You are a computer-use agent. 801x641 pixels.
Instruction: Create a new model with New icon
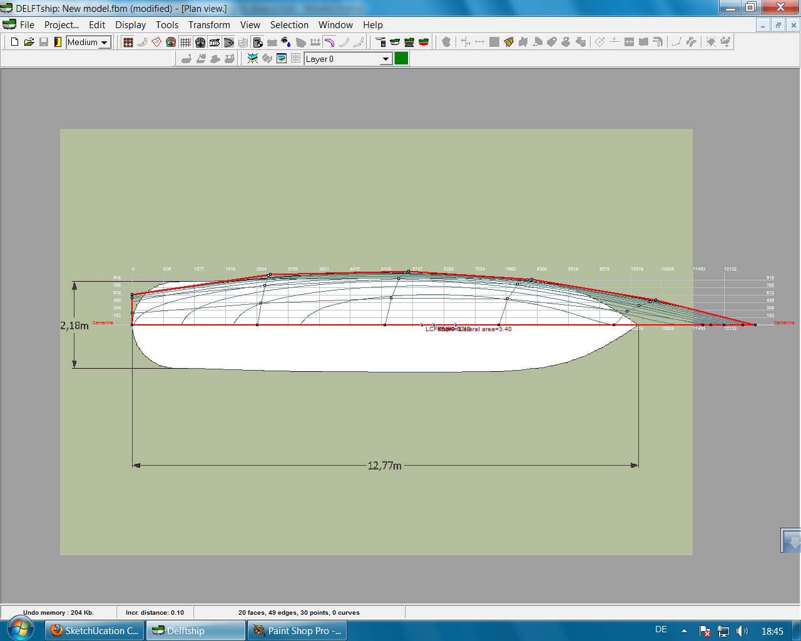coord(14,42)
